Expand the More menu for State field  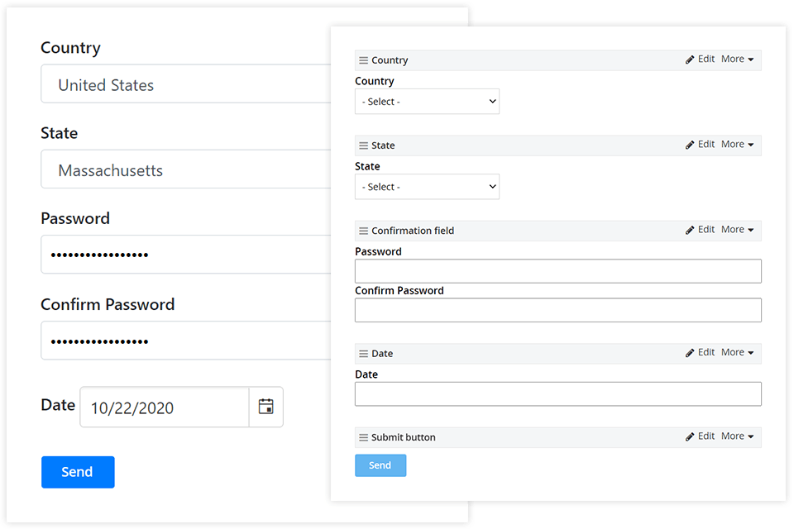click(737, 145)
